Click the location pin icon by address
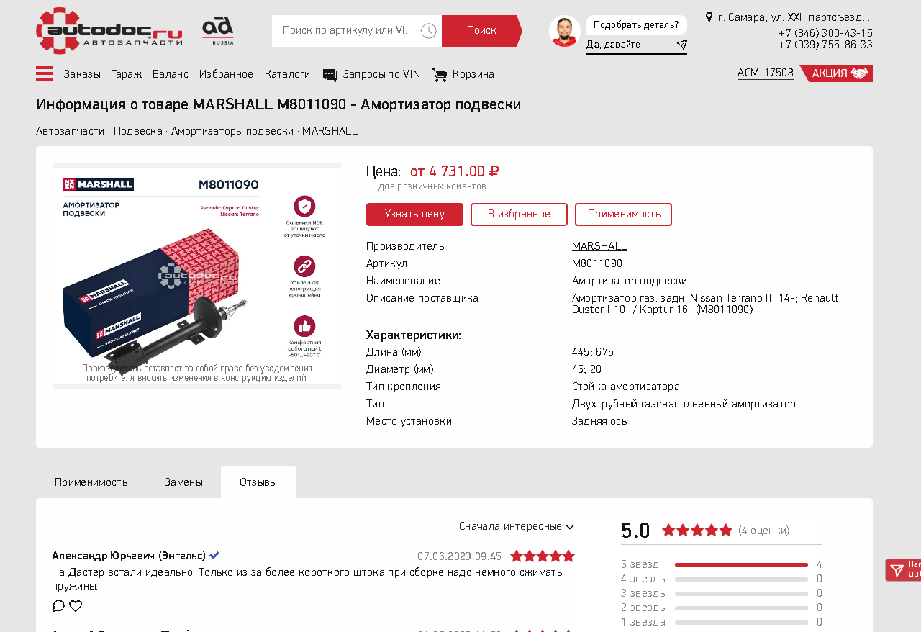Image resolution: width=921 pixels, height=632 pixels. pyautogui.click(x=709, y=17)
